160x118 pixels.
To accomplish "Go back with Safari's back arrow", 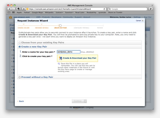I will coord(9,9).
